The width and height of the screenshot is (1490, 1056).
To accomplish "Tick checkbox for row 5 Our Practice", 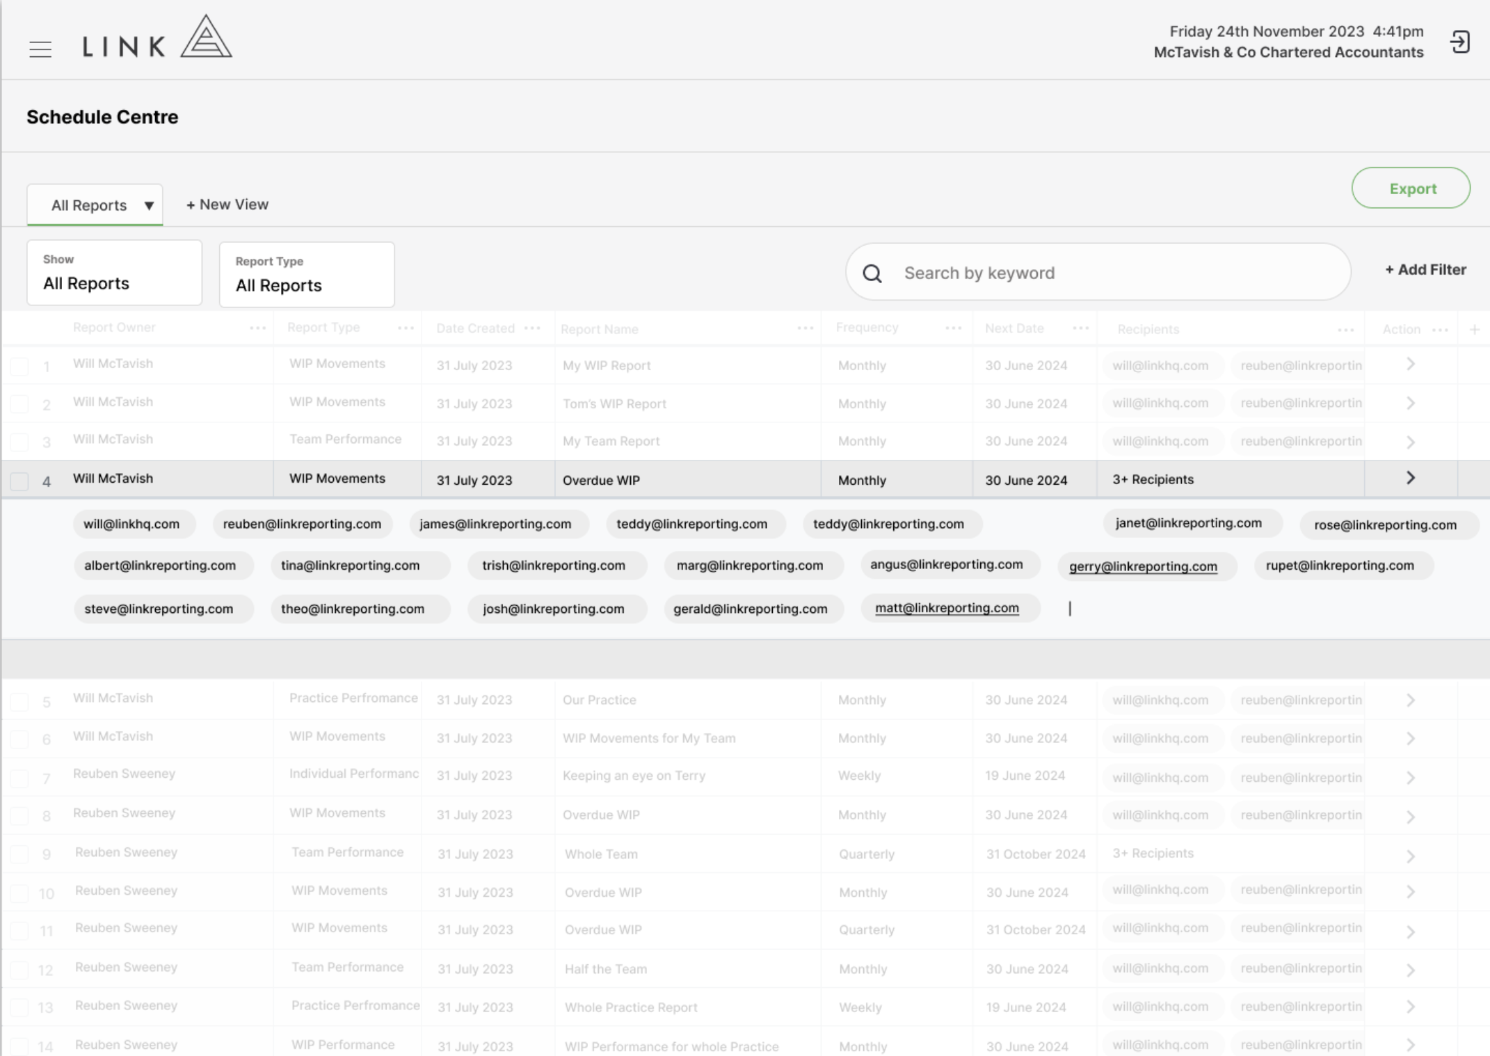I will pos(19,701).
